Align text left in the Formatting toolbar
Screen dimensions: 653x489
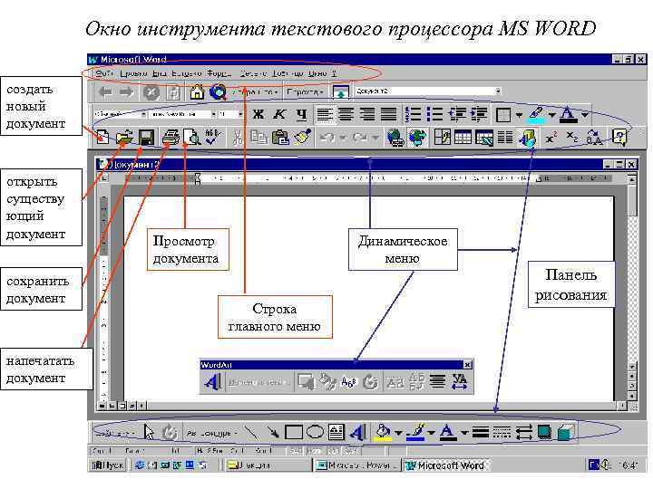click(325, 114)
